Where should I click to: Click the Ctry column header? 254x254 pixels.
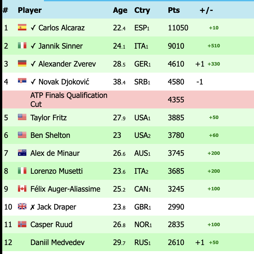(x=142, y=10)
